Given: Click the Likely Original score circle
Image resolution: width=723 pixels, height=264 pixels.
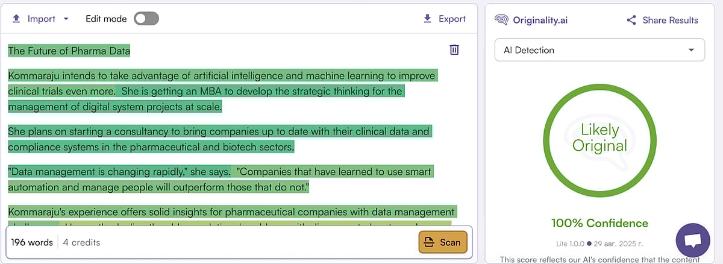Looking at the screenshot, I should [x=599, y=137].
